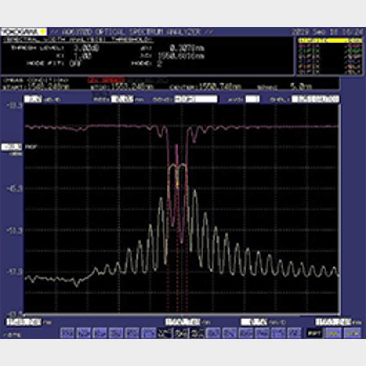Click the second icon in the bottom toolbar
366x366 pixels.
82,332
